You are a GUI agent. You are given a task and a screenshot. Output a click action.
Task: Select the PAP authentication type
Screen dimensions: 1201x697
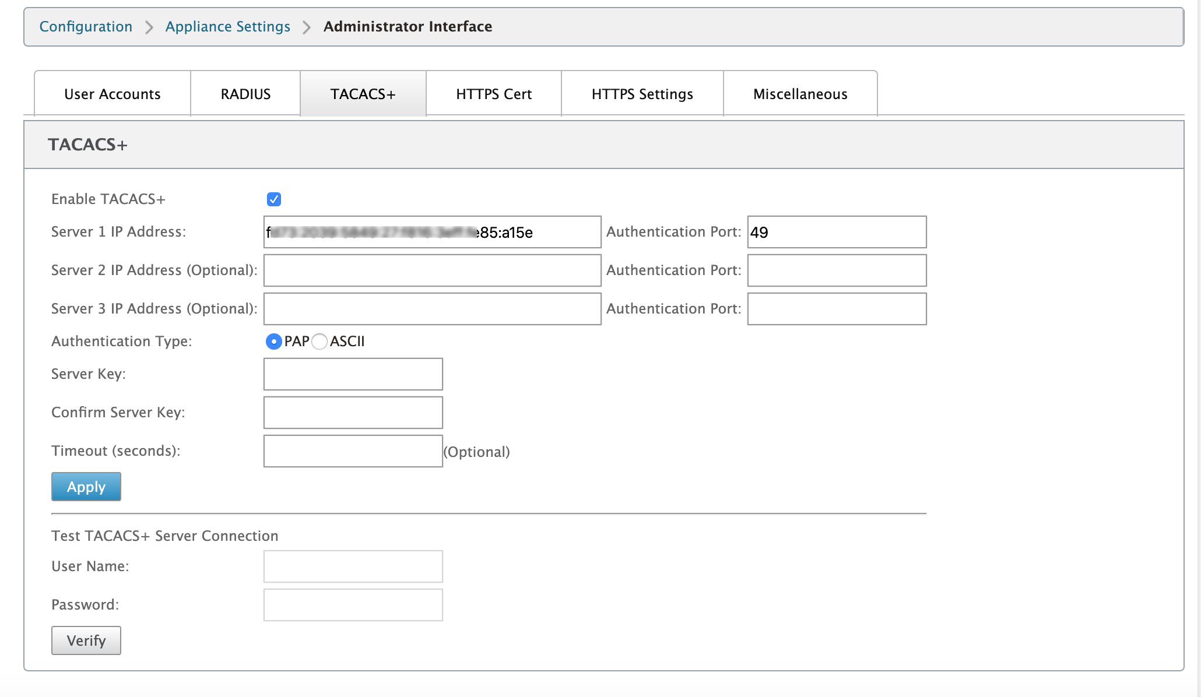coord(273,342)
